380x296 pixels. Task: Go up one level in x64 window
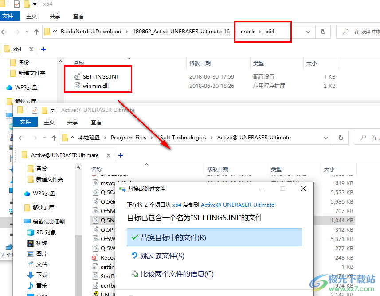click(x=36, y=32)
